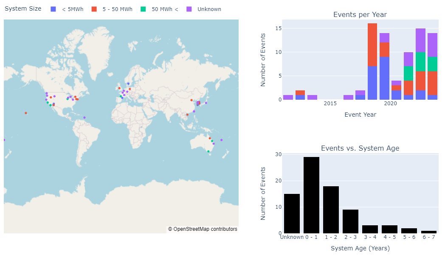Click the red event marker near Hawaii
The width and height of the screenshot is (445, 255).
pyautogui.click(x=26, y=113)
